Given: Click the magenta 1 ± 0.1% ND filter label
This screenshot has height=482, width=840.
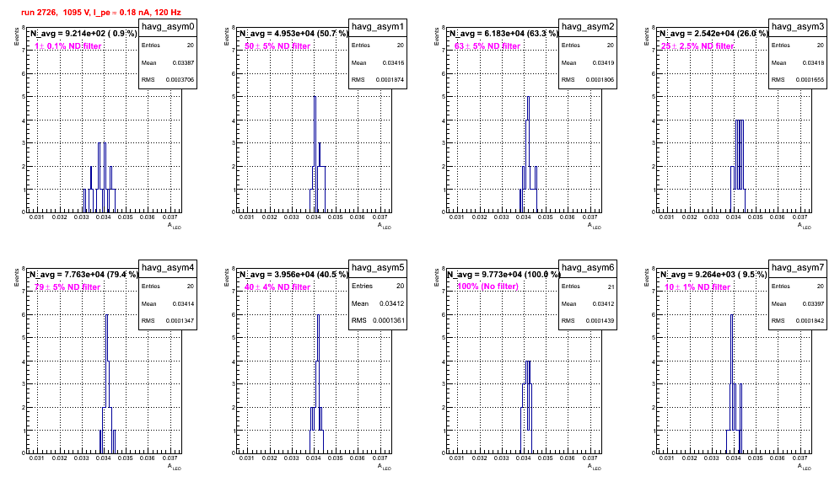Looking at the screenshot, I should click(x=68, y=46).
